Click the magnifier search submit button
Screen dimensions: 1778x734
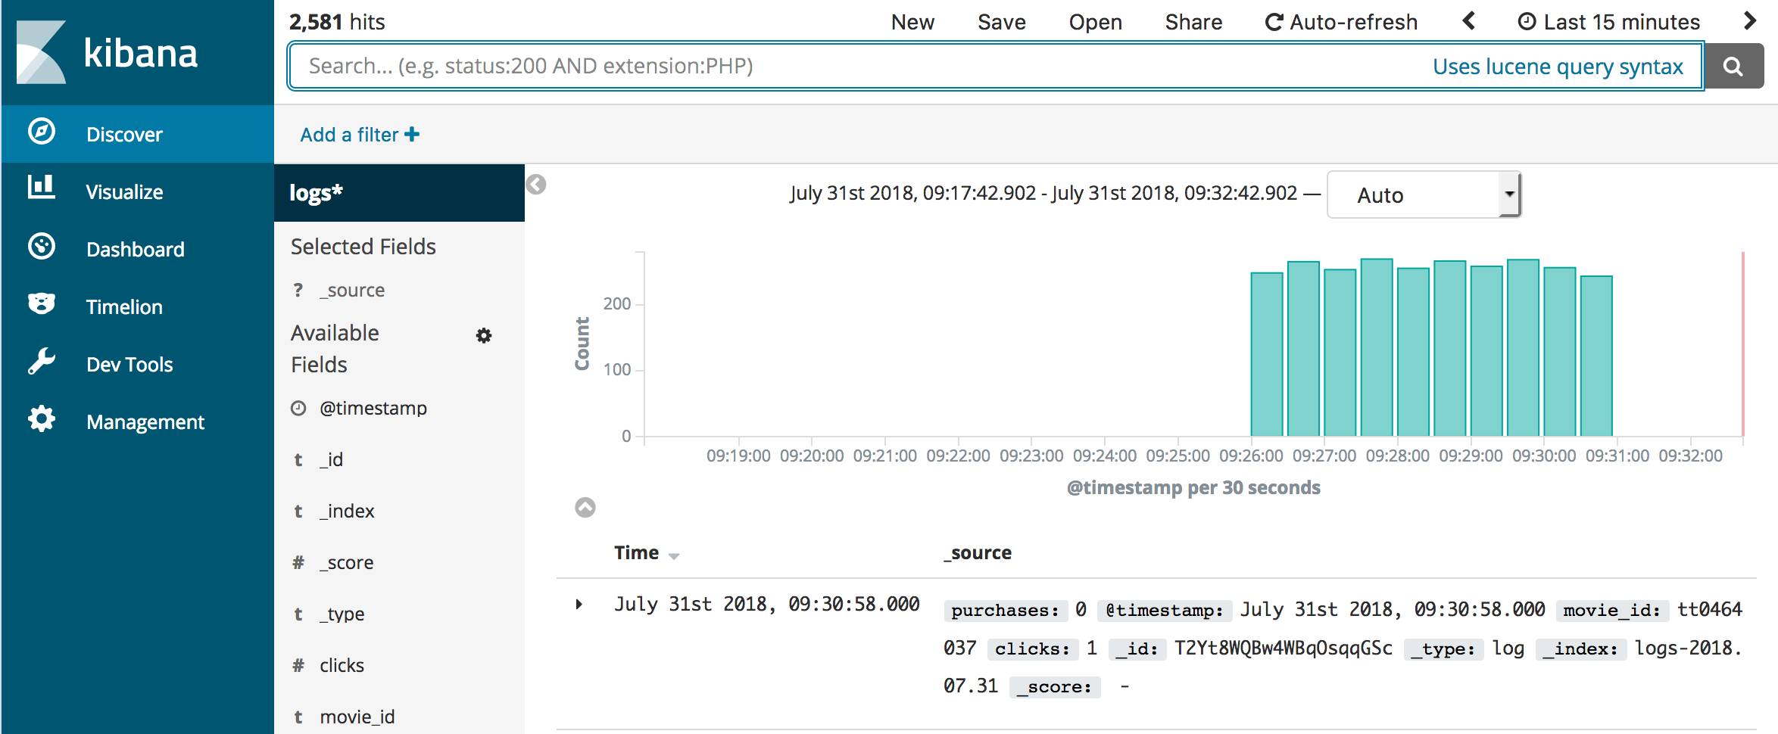tap(1733, 67)
